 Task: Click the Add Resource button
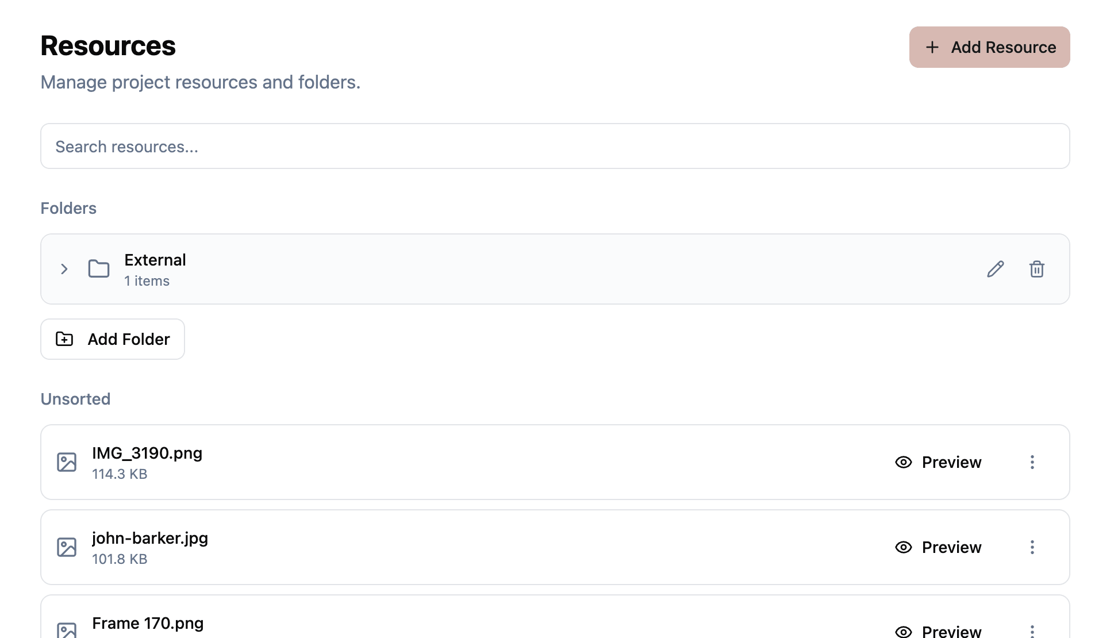(x=989, y=47)
